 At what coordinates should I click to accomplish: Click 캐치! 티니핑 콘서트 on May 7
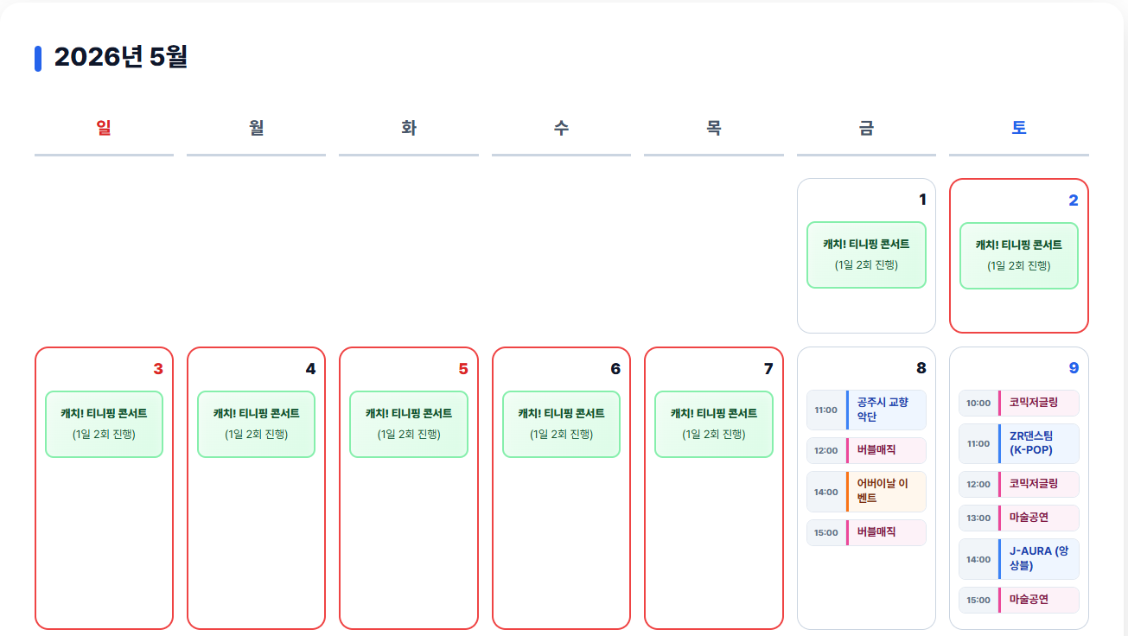click(x=713, y=423)
